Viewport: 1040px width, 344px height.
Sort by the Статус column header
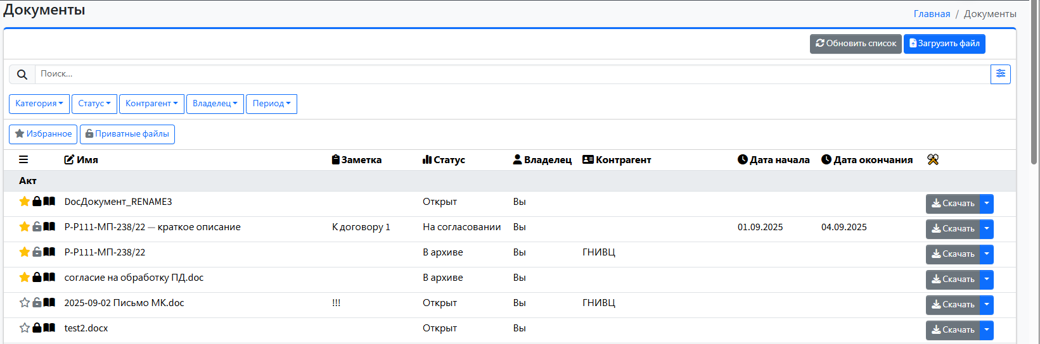tap(444, 160)
